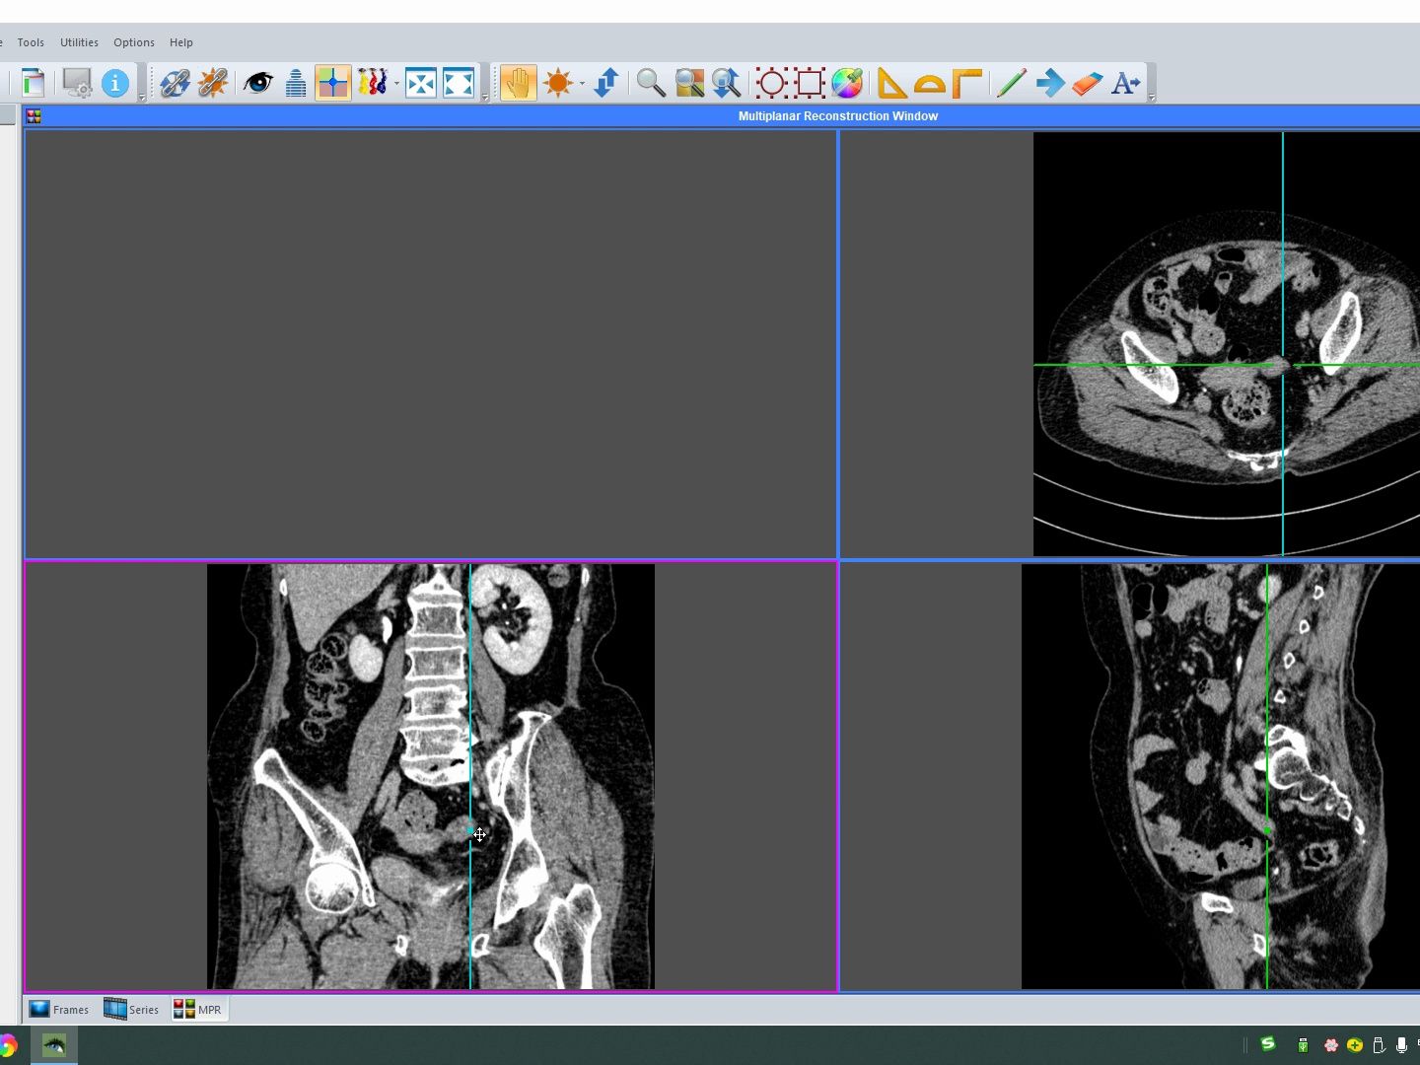Click the coronal CT view pane
Viewport: 1420px width, 1065px height.
[x=431, y=776]
